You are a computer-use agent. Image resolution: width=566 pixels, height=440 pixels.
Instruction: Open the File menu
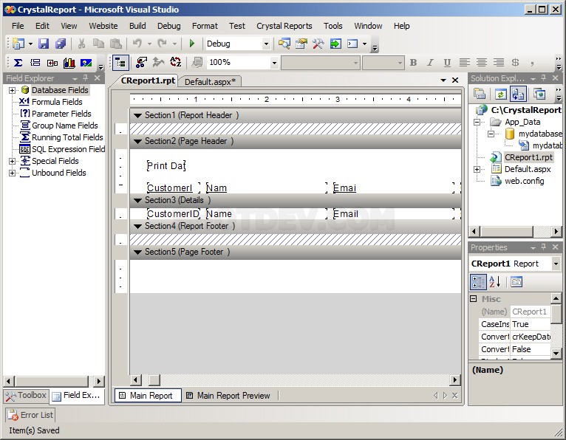click(x=18, y=26)
